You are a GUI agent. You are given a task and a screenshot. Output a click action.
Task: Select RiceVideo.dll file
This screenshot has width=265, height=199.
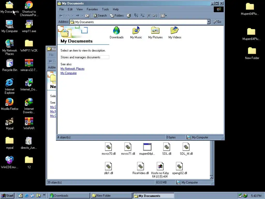click(141, 168)
